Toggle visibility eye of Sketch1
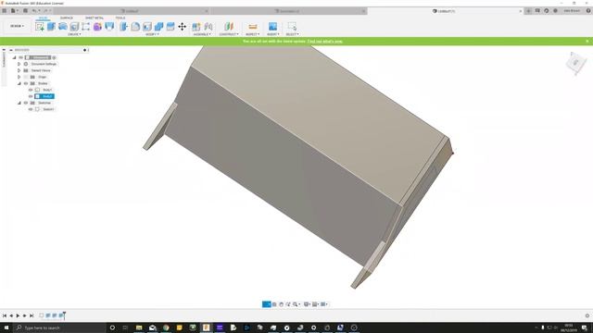Image resolution: width=593 pixels, height=333 pixels. pyautogui.click(x=31, y=109)
